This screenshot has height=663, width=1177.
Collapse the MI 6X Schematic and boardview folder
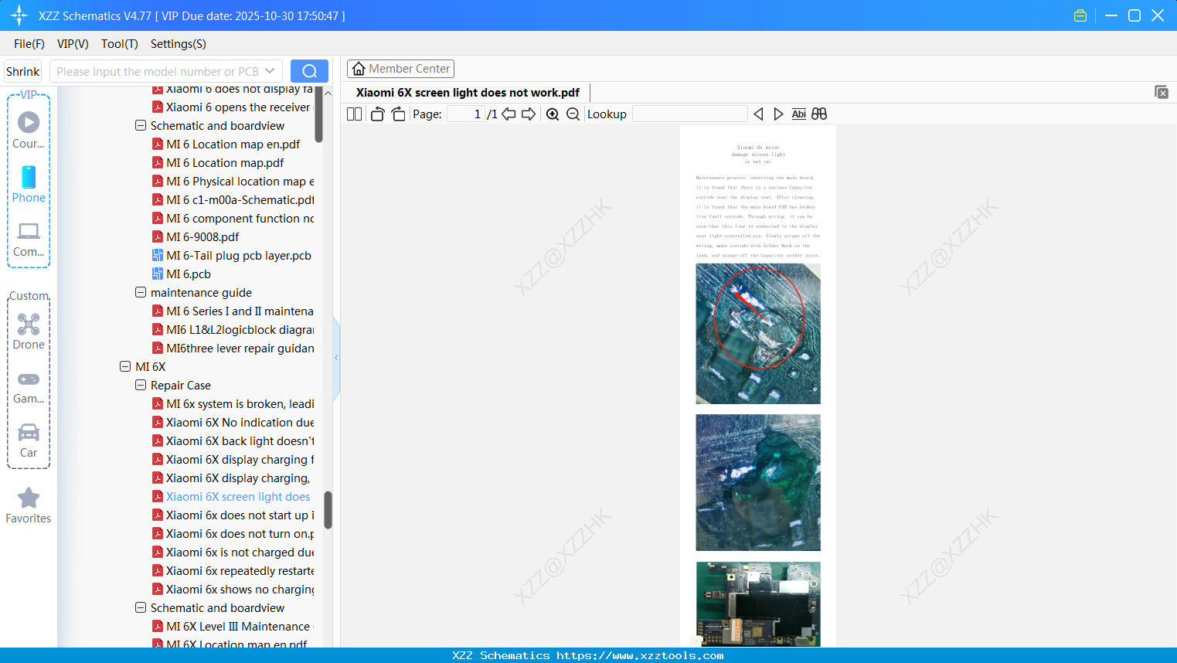tap(141, 607)
